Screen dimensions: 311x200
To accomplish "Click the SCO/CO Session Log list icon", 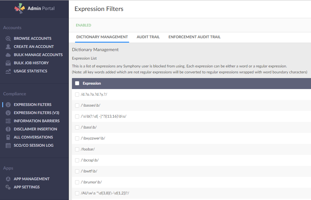I will 8,145.
